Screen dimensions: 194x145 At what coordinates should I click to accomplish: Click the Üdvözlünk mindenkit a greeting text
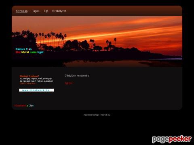point(77,76)
